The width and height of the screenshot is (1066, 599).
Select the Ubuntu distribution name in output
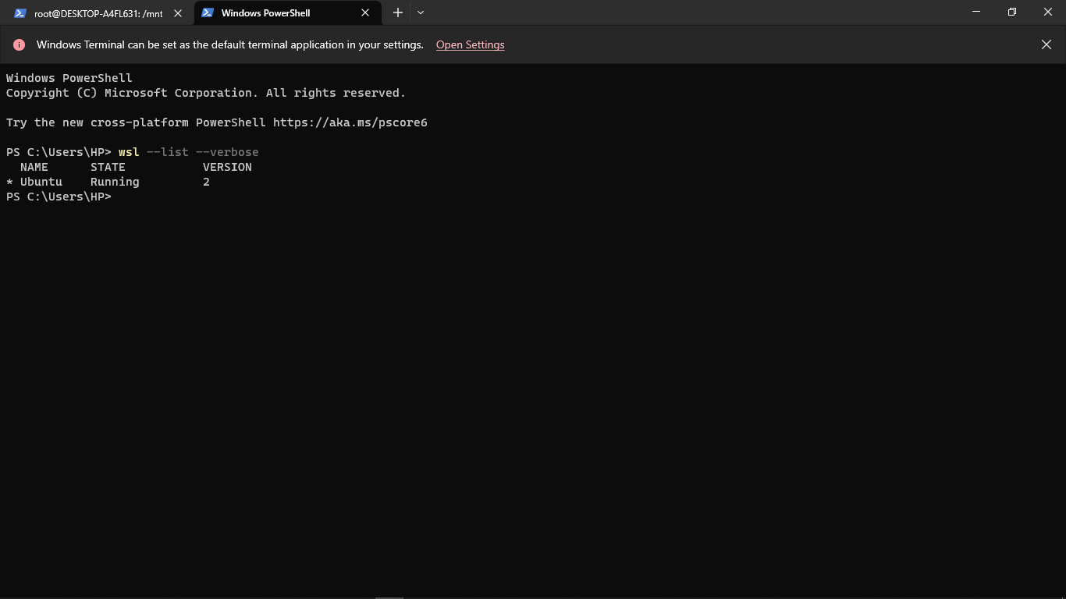[41, 181]
